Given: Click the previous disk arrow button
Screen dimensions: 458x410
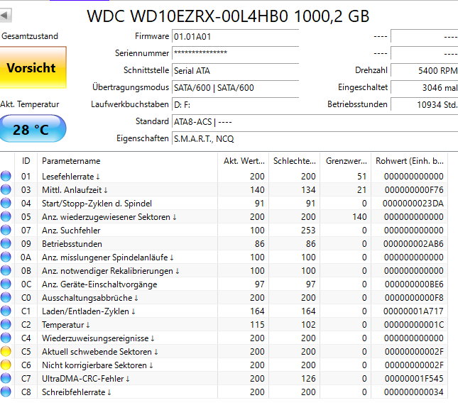Looking at the screenshot, I should [x=6, y=16].
